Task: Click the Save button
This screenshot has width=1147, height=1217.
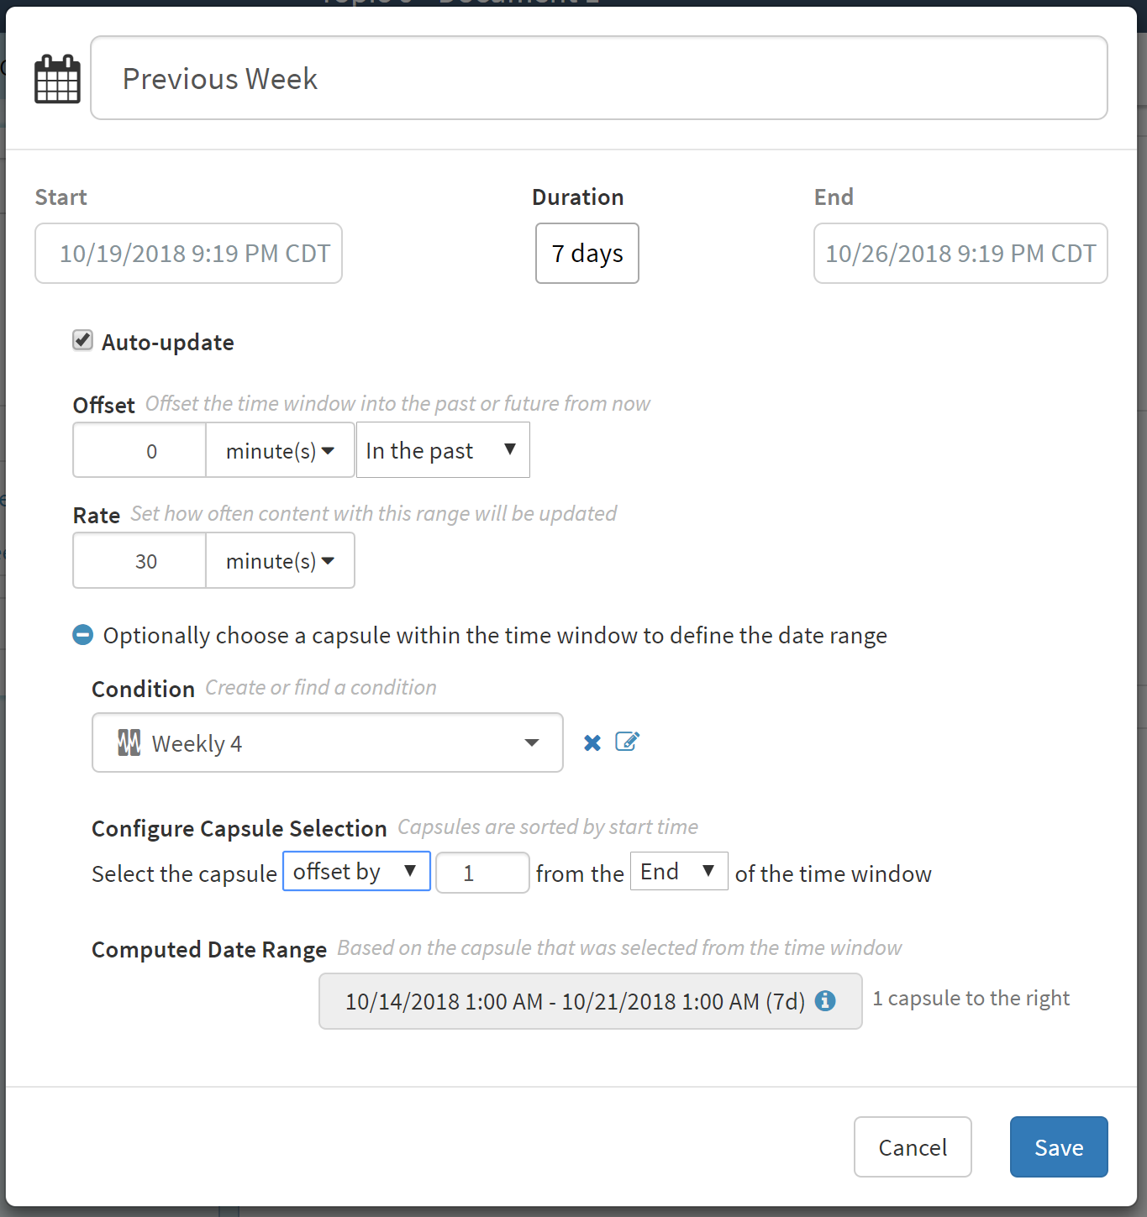Action: tap(1058, 1147)
